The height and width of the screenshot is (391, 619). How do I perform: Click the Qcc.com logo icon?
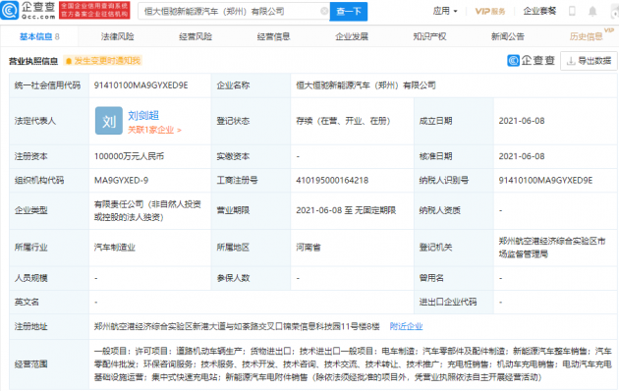click(x=10, y=11)
